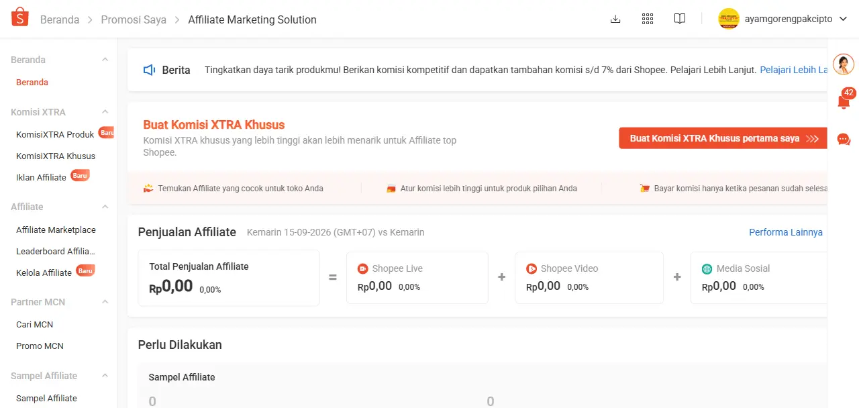Screen dimensions: 859x408
Task: Click the Media Sosial globe icon
Action: [x=707, y=268]
